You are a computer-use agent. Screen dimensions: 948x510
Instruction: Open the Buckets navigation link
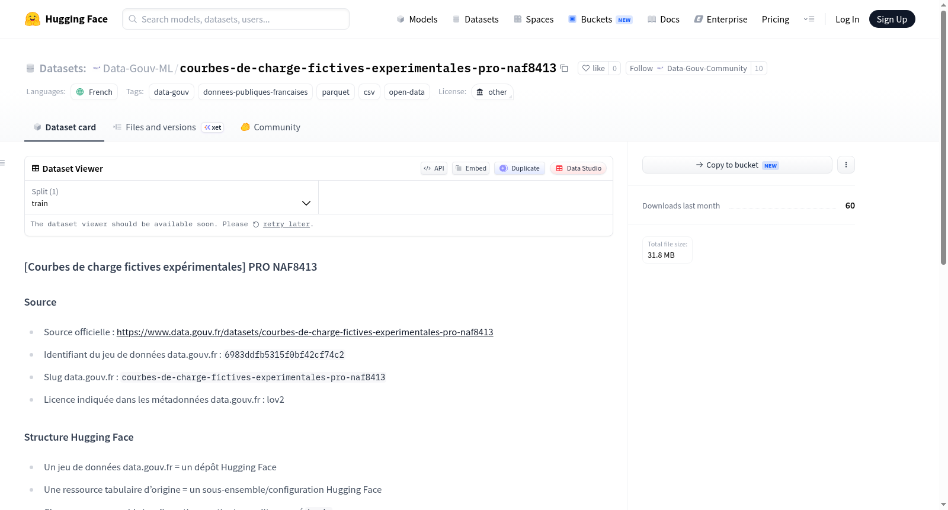tap(600, 20)
